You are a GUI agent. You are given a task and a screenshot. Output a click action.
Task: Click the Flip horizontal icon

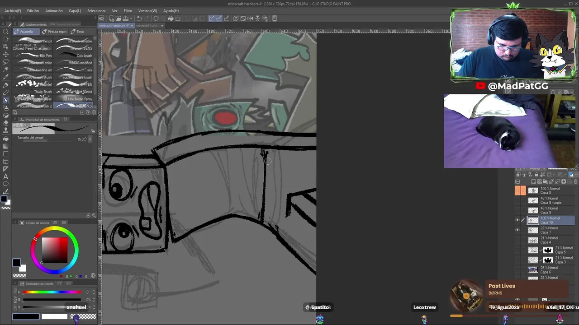click(250, 19)
